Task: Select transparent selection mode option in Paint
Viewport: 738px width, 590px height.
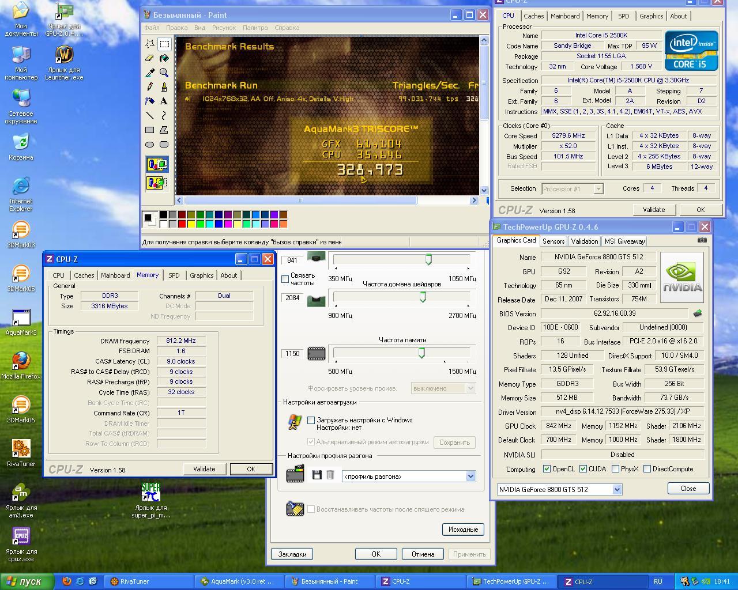Action: coord(157,183)
